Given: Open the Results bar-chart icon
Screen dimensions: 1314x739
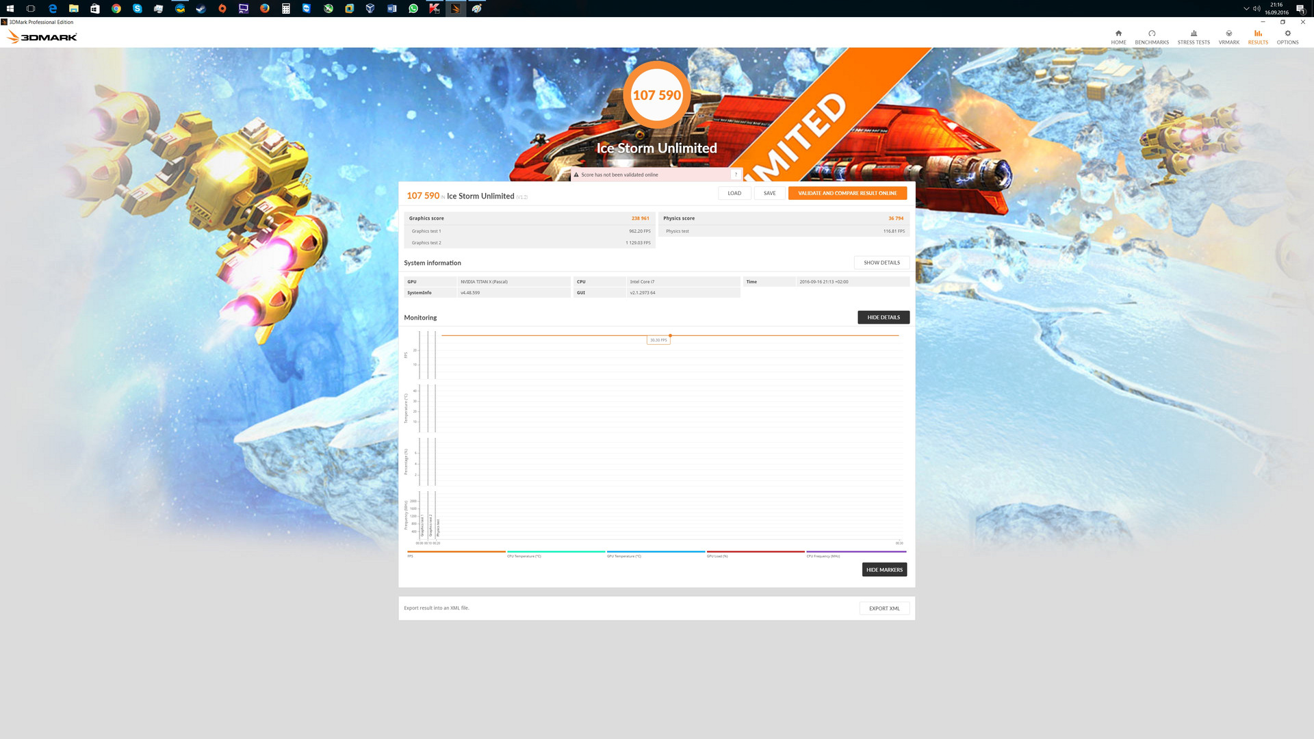Looking at the screenshot, I should [1258, 34].
